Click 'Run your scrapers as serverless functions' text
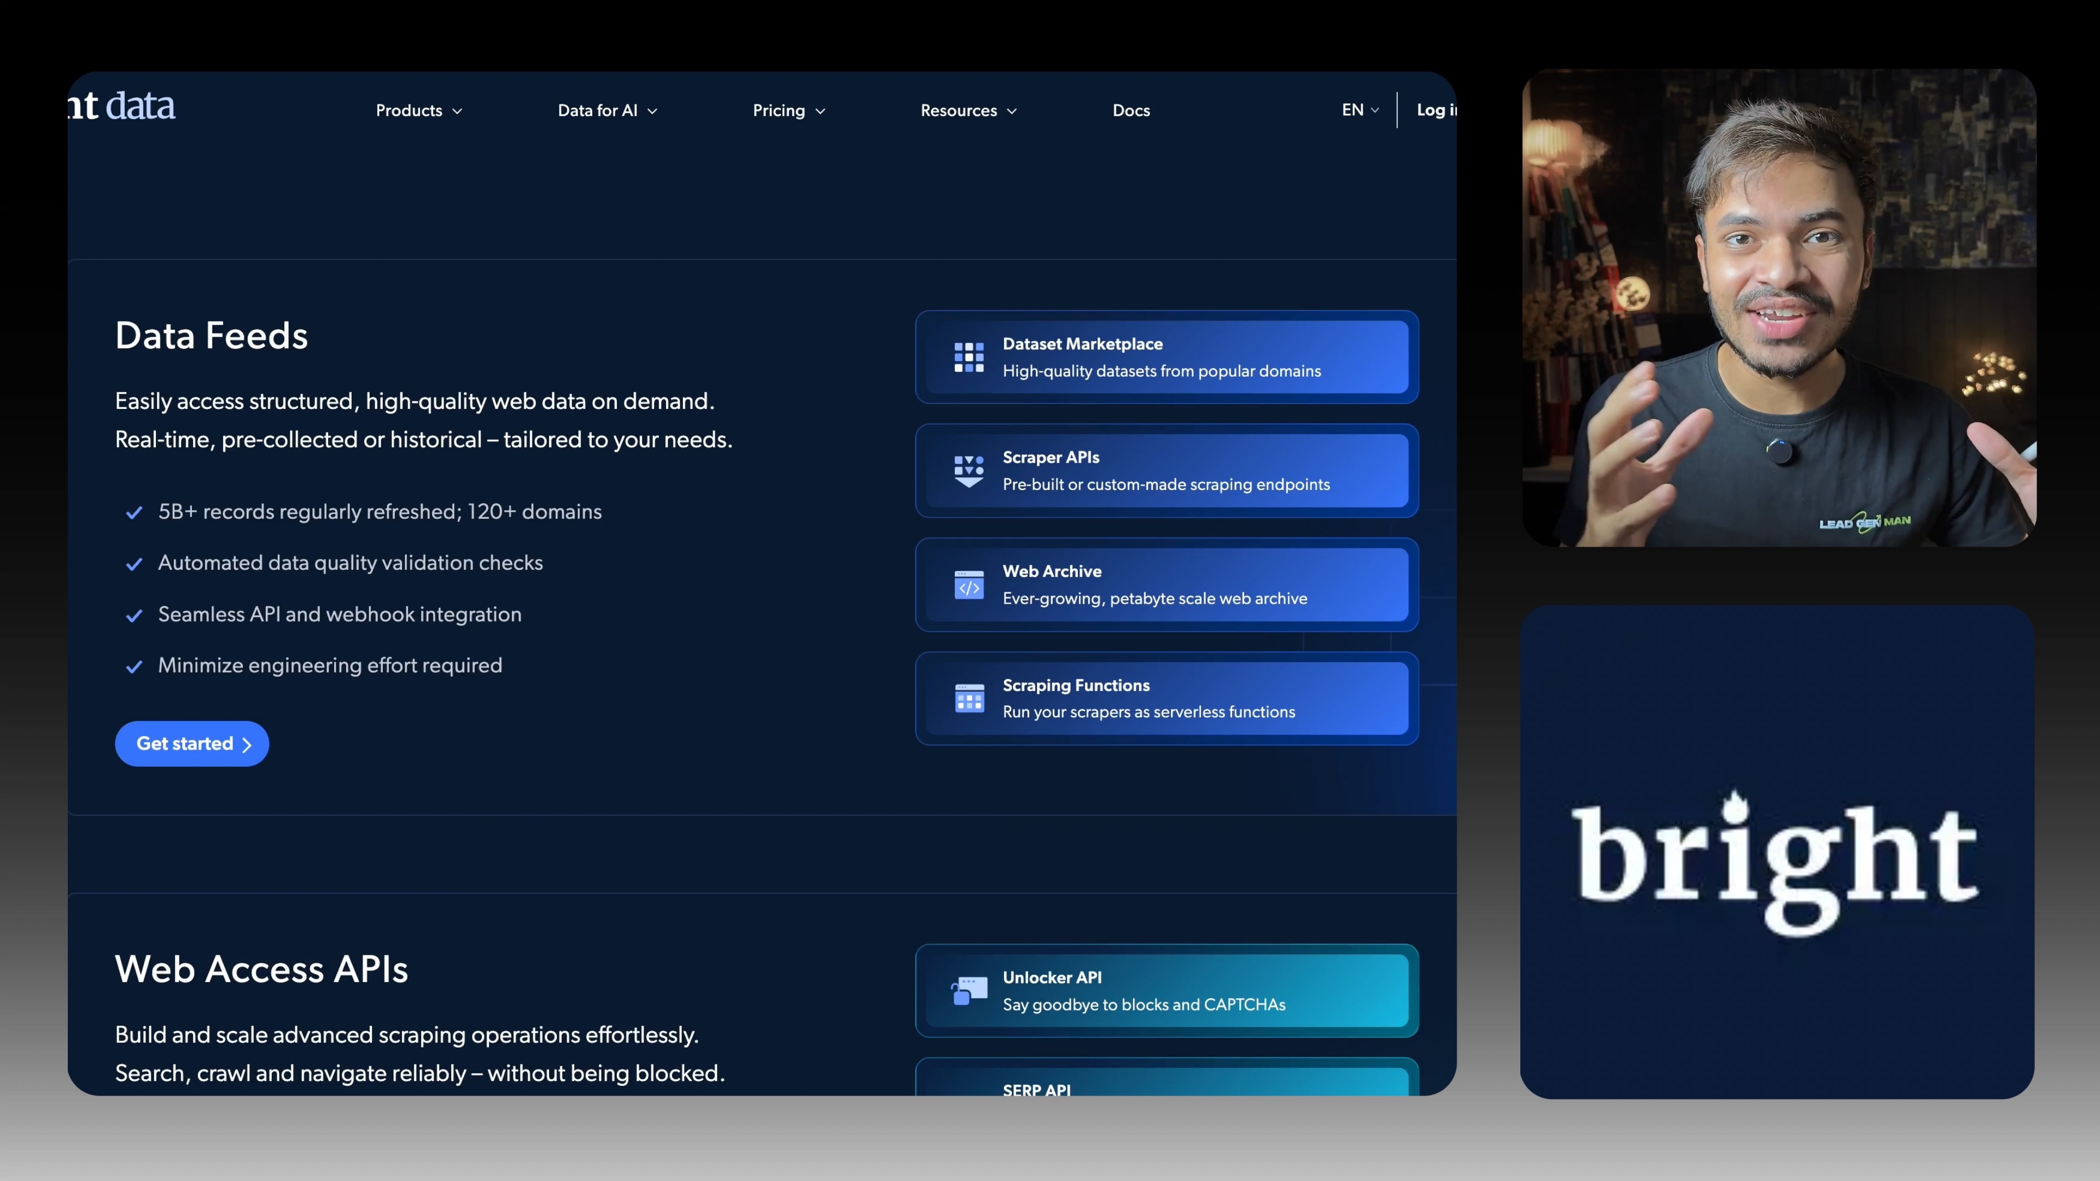Viewport: 2100px width, 1181px height. pyautogui.click(x=1148, y=711)
